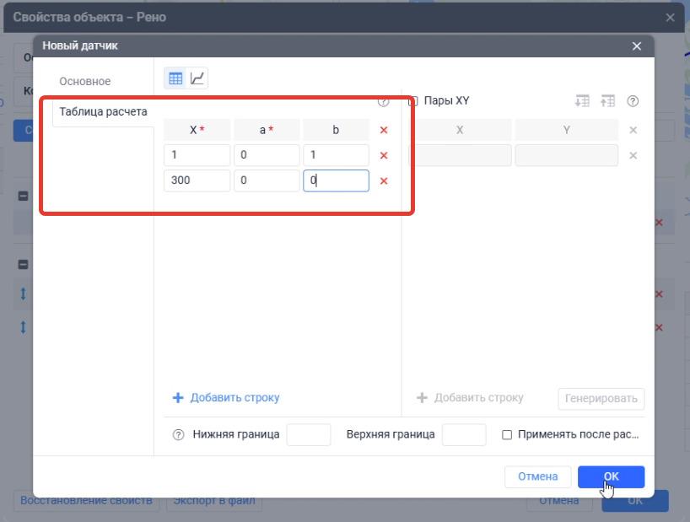
Task: Switch to chart view icon
Action: coord(197,78)
